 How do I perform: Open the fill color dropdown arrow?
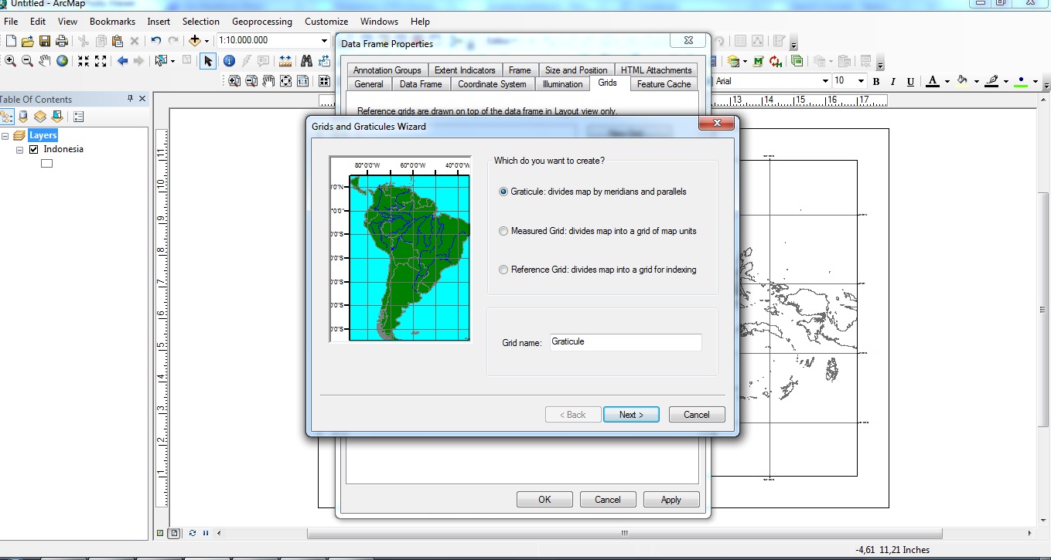[x=976, y=81]
